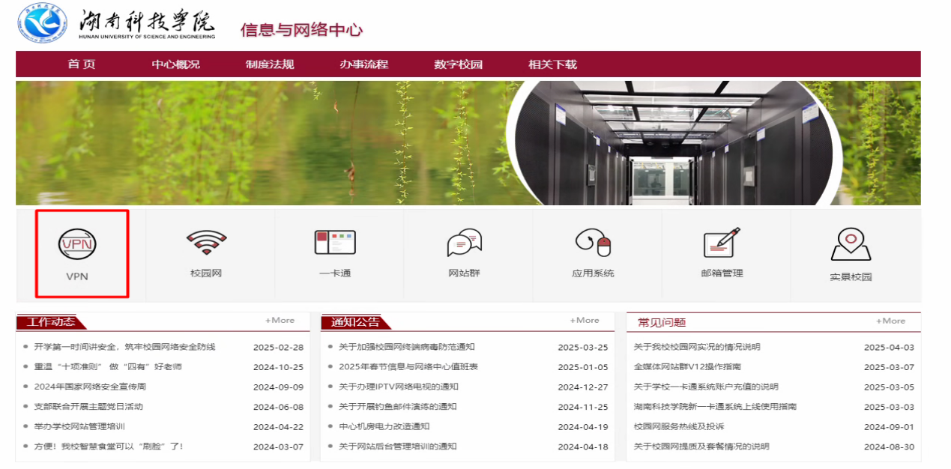
Task: Open the 中心概况 menu item
Action: click(x=175, y=64)
